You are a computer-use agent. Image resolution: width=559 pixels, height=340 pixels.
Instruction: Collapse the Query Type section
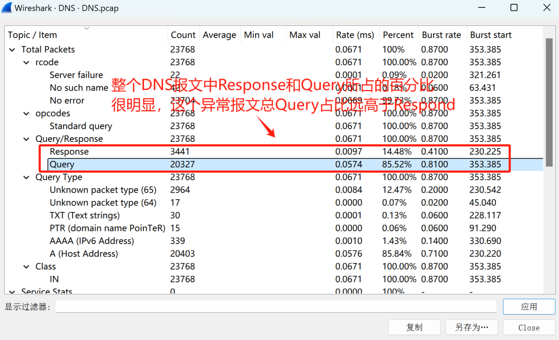click(x=26, y=178)
